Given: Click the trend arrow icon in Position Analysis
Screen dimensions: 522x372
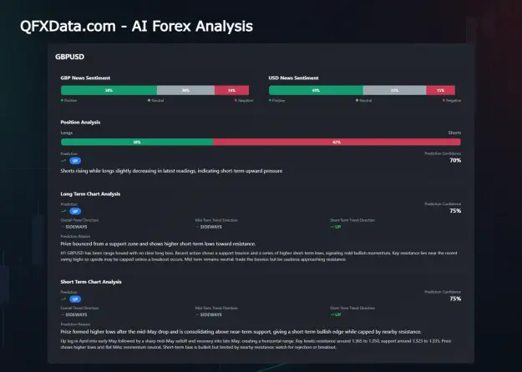Looking at the screenshot, I should pyautogui.click(x=63, y=161).
